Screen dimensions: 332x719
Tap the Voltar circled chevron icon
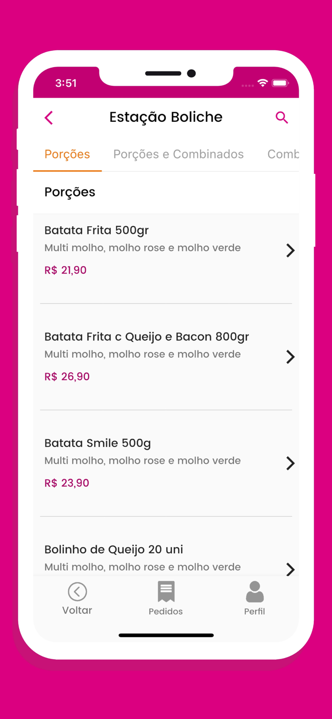point(77,591)
